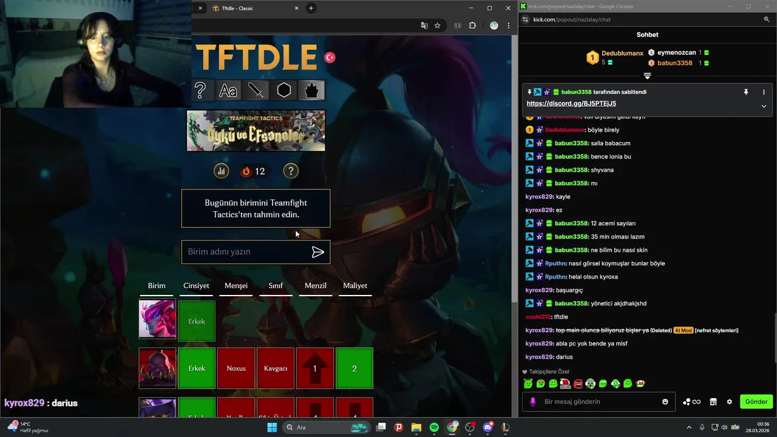Click the Cinsiyet column header
Image resolution: width=777 pixels, height=437 pixels.
(196, 286)
